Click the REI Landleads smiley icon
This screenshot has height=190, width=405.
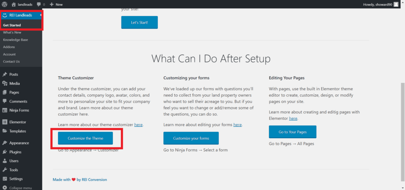coord(5,15)
